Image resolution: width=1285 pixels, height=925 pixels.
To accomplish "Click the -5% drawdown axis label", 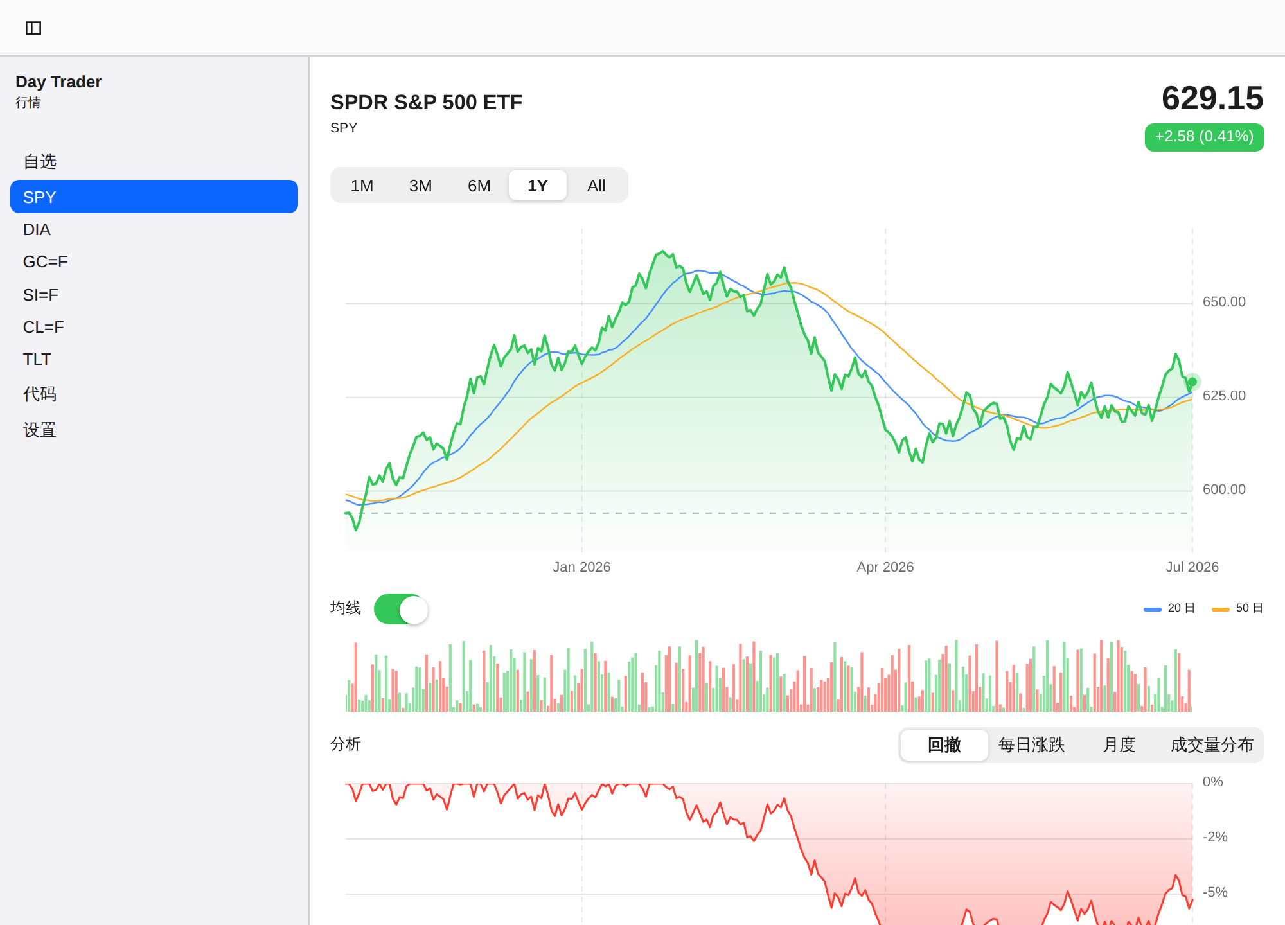I will click(1215, 892).
